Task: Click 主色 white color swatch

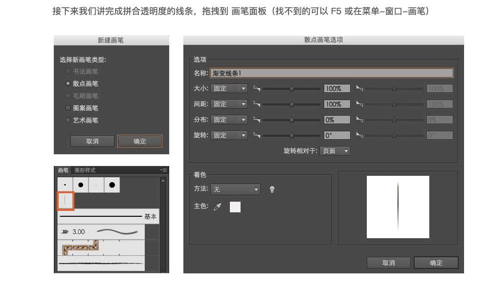Action: point(235,207)
